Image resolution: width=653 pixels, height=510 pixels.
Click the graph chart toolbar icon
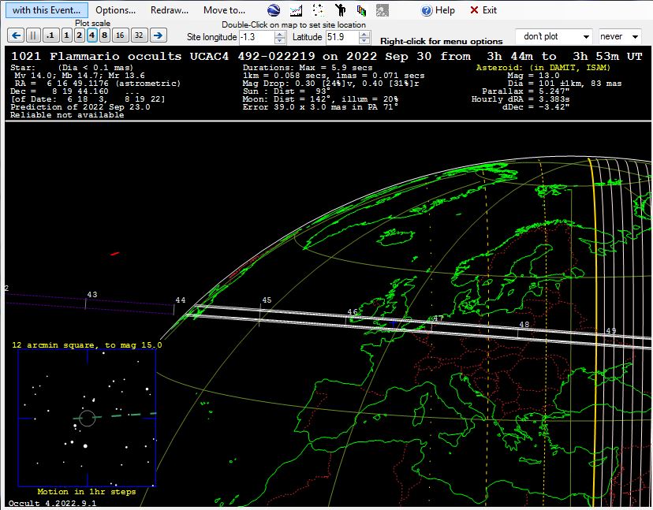[x=297, y=10]
